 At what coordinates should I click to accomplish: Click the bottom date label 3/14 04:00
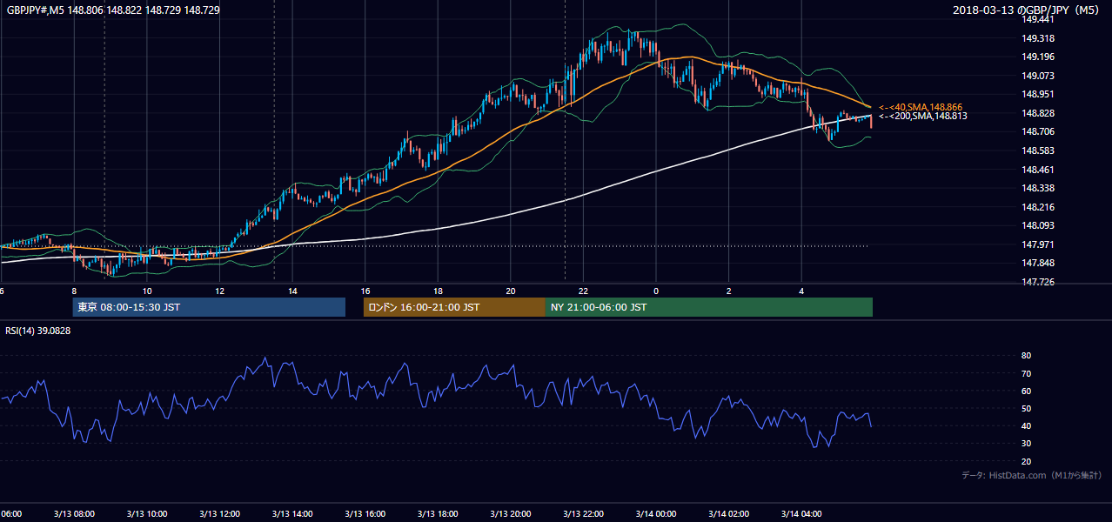pyautogui.click(x=801, y=514)
